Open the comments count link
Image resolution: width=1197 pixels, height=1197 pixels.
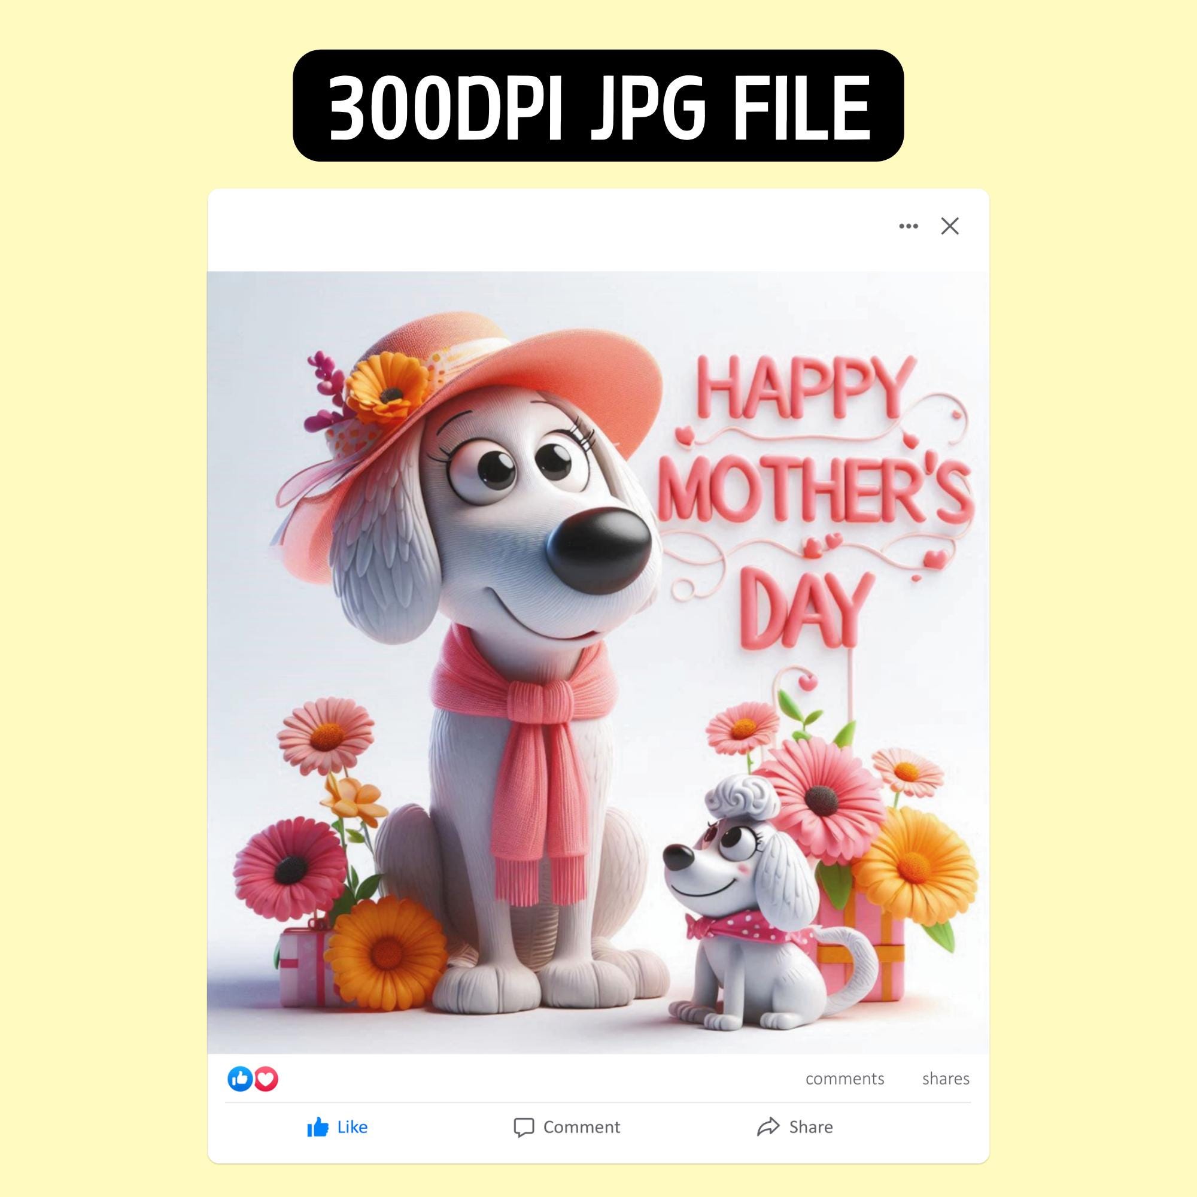(844, 1078)
